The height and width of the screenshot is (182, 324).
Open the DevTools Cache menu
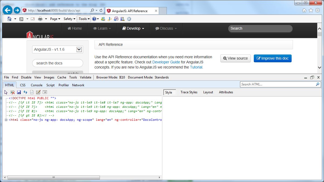point(62,77)
